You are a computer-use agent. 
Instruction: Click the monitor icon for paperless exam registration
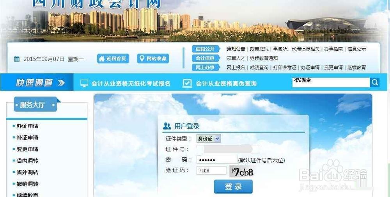pyautogui.click(x=84, y=83)
